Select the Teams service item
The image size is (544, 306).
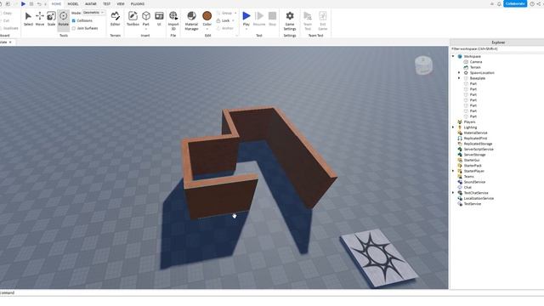click(468, 177)
